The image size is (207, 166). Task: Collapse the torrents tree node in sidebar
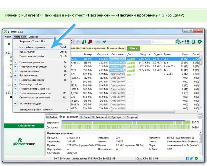point(6,53)
